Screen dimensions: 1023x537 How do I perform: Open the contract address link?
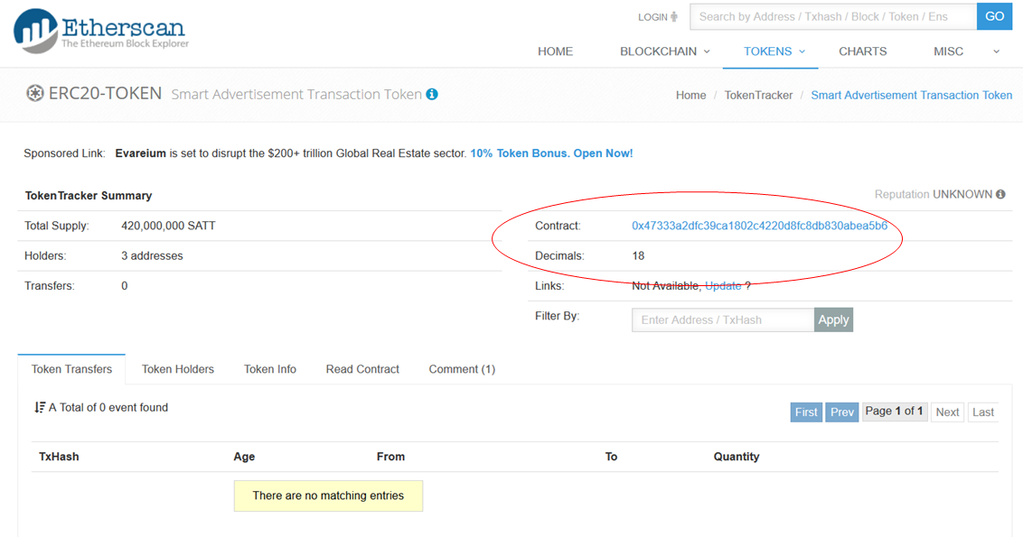[759, 226]
